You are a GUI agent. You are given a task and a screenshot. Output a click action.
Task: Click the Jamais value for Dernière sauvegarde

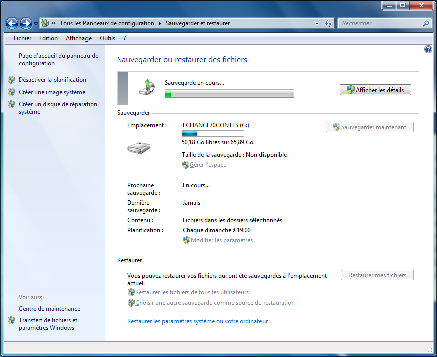click(x=191, y=203)
